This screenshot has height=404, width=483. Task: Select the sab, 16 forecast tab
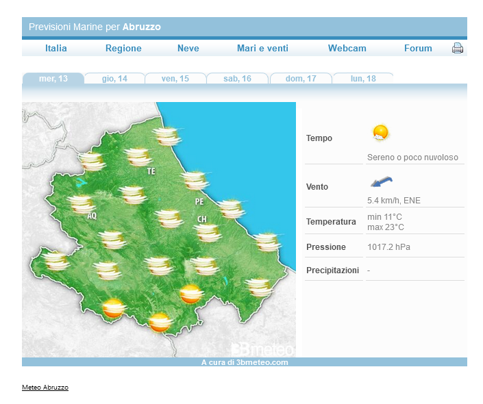tap(237, 79)
